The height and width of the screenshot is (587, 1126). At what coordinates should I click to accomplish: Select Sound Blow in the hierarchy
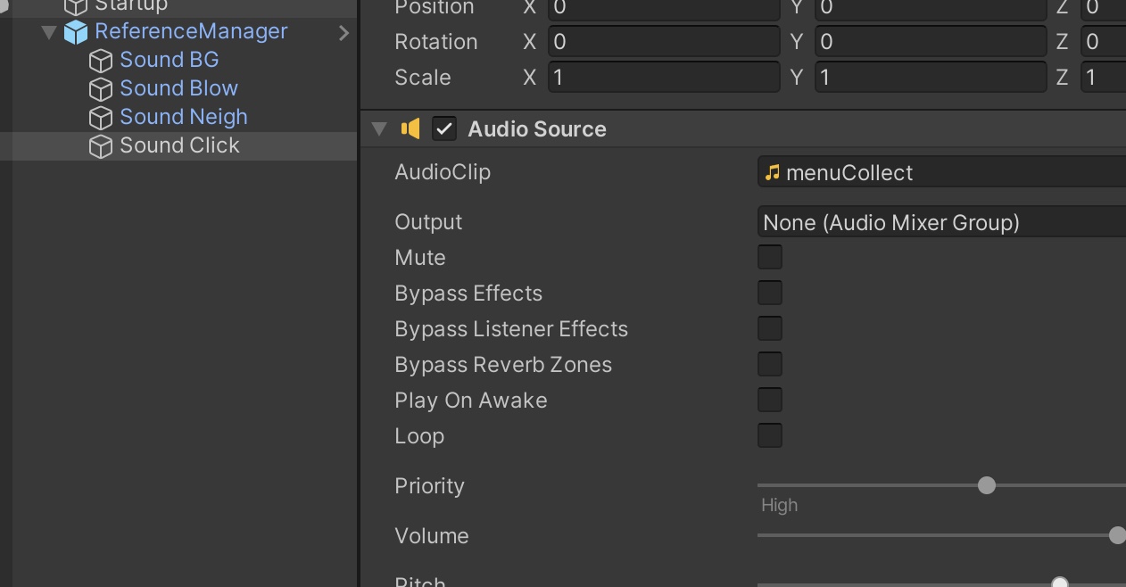coord(178,87)
